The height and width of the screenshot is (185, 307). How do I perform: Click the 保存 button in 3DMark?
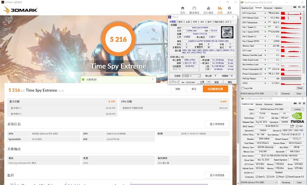pyautogui.click(x=194, y=89)
